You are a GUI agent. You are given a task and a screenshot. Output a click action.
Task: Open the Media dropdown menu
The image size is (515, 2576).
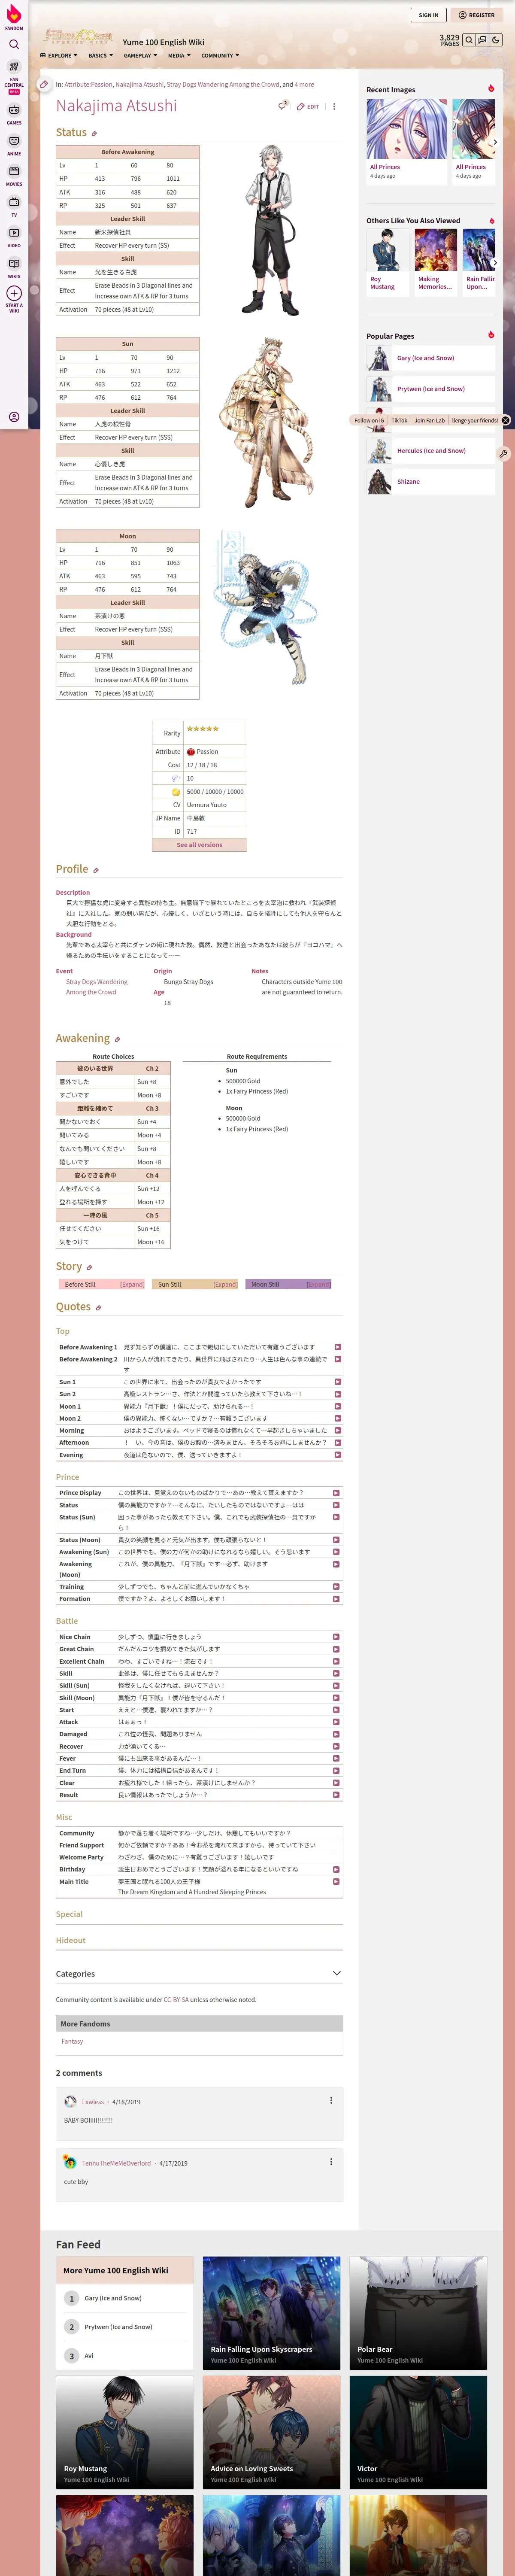coord(179,56)
